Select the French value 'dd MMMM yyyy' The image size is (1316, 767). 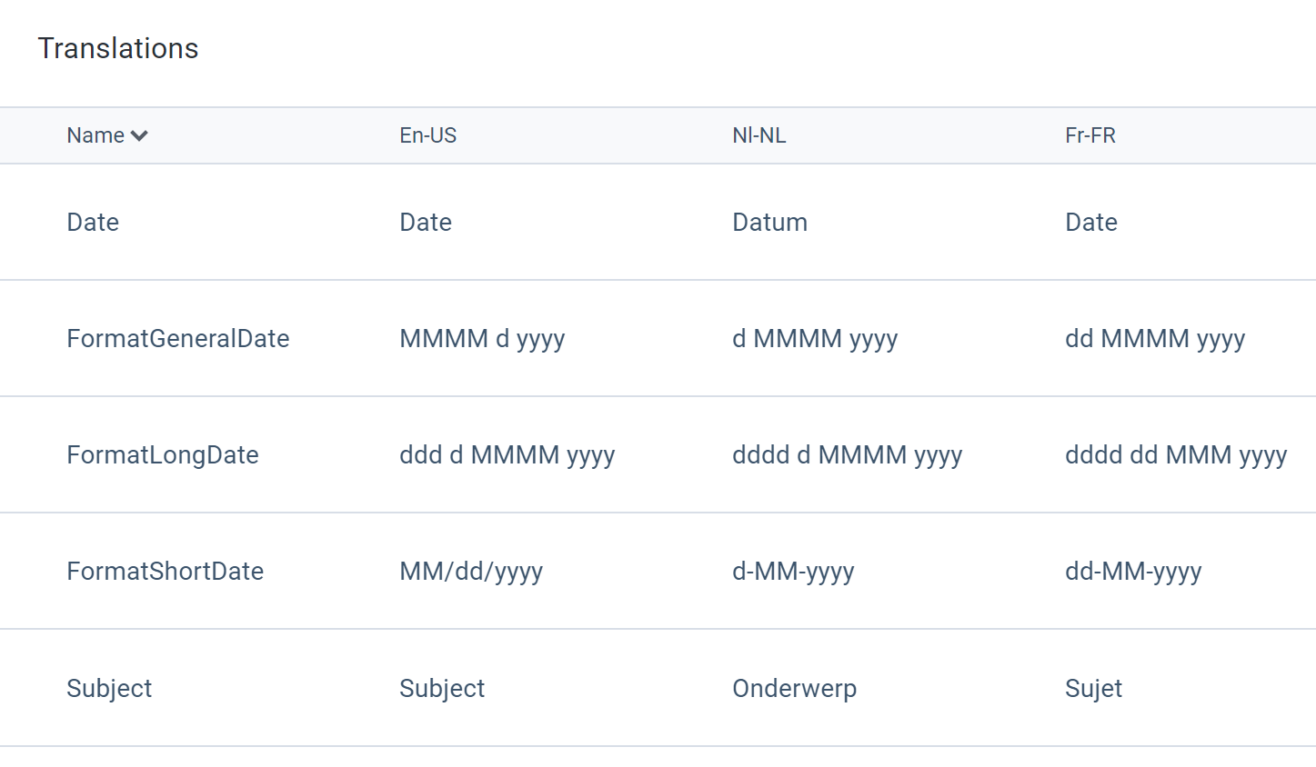[x=1154, y=339]
